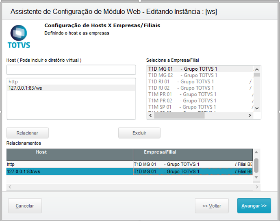
Task: Select T1D RJ 02 company entry
Action: point(200,88)
